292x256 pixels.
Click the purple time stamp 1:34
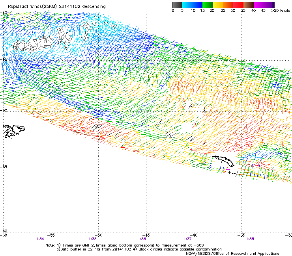[40, 239]
